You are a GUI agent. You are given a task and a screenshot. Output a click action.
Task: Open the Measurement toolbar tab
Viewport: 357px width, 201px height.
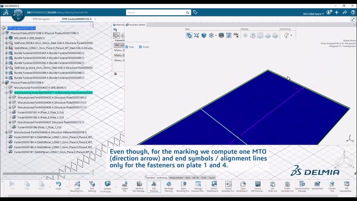176,178
